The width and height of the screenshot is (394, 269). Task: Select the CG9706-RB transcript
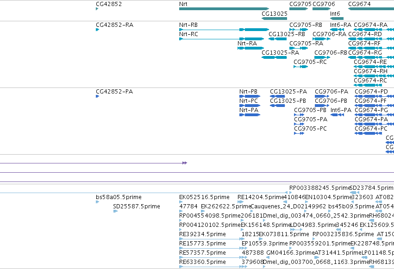322,57
